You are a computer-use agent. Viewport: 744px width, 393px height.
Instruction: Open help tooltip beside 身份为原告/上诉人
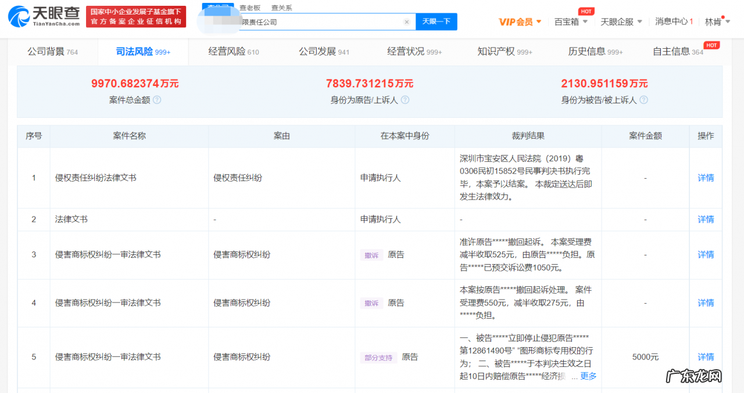click(405, 100)
